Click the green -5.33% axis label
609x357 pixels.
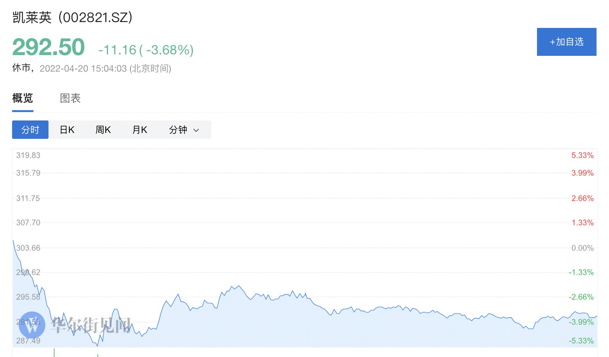[581, 341]
